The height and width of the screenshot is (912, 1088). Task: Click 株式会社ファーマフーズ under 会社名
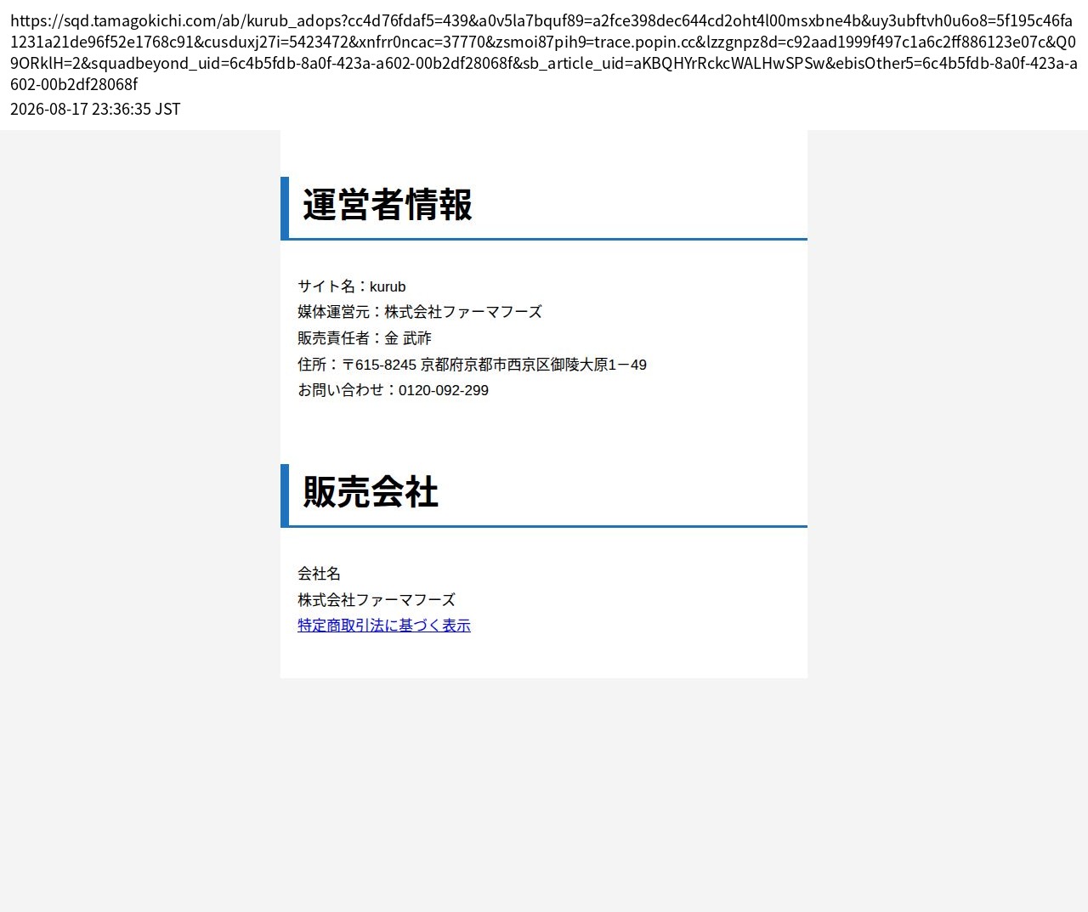[377, 600]
